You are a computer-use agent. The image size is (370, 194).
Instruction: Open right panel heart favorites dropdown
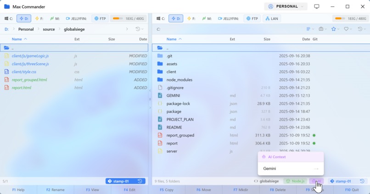(x=348, y=29)
